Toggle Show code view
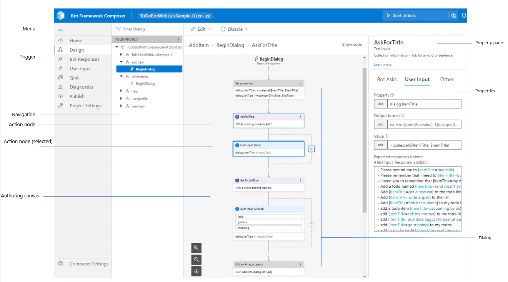The width and height of the screenshot is (508, 282). tap(352, 45)
